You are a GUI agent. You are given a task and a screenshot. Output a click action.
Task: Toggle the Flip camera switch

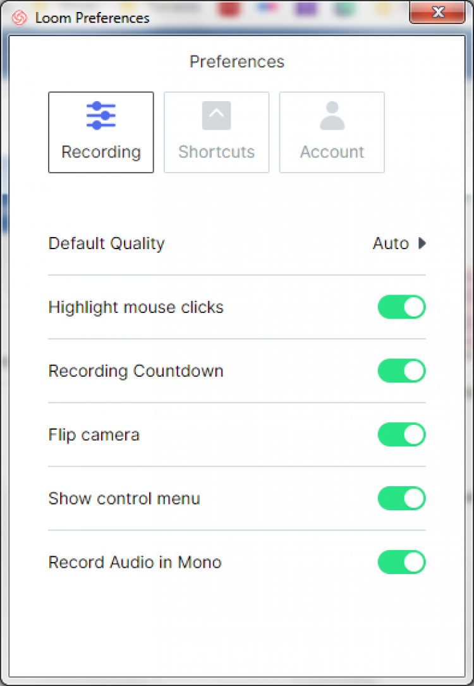click(401, 435)
